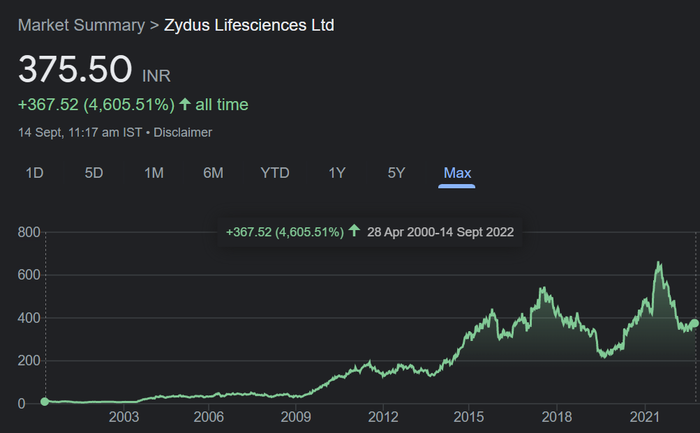Screen dimensions: 700x433
Task: Click the 600 y-axis label
Action: click(29, 275)
